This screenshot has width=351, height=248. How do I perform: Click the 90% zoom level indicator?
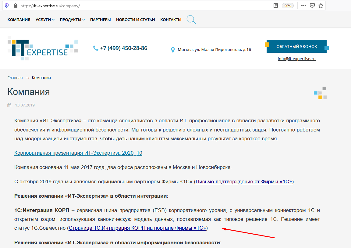pyautogui.click(x=288, y=6)
